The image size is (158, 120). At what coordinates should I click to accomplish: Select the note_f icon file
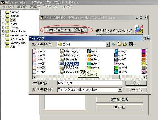(93, 64)
